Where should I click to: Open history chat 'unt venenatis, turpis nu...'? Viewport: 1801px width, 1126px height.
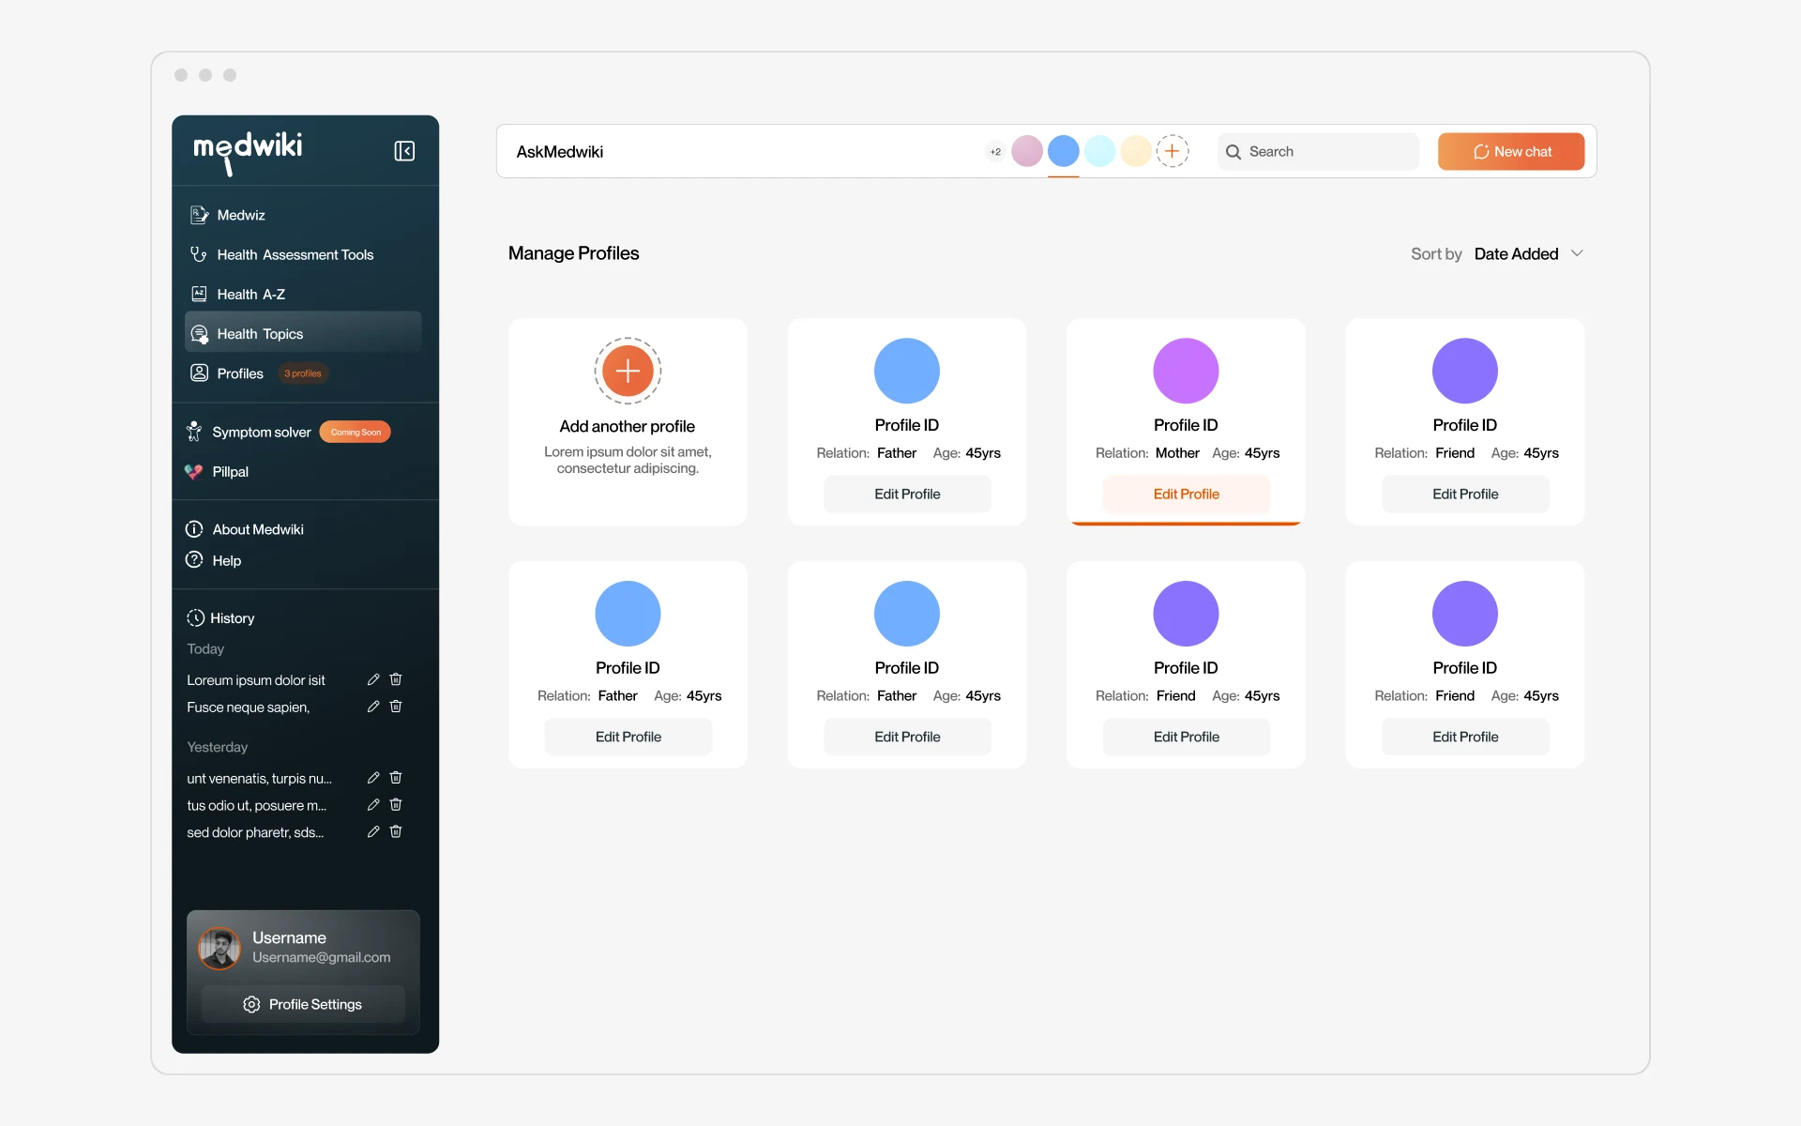pyautogui.click(x=259, y=779)
